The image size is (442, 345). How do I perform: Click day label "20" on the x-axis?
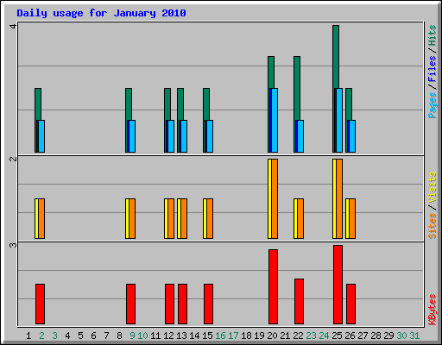[x=272, y=336]
